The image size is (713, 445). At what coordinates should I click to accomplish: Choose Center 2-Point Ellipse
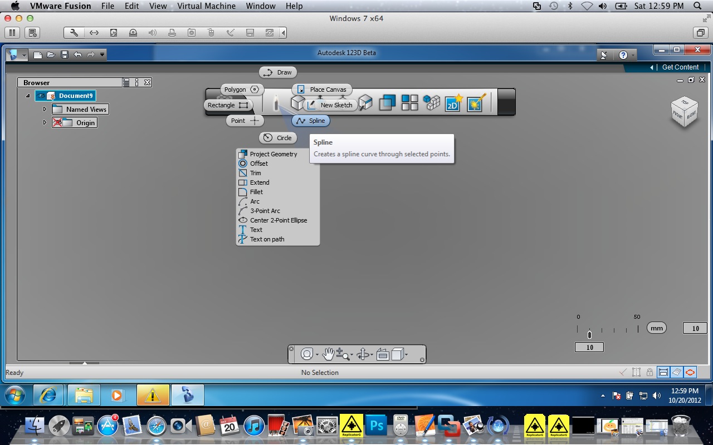click(277, 220)
